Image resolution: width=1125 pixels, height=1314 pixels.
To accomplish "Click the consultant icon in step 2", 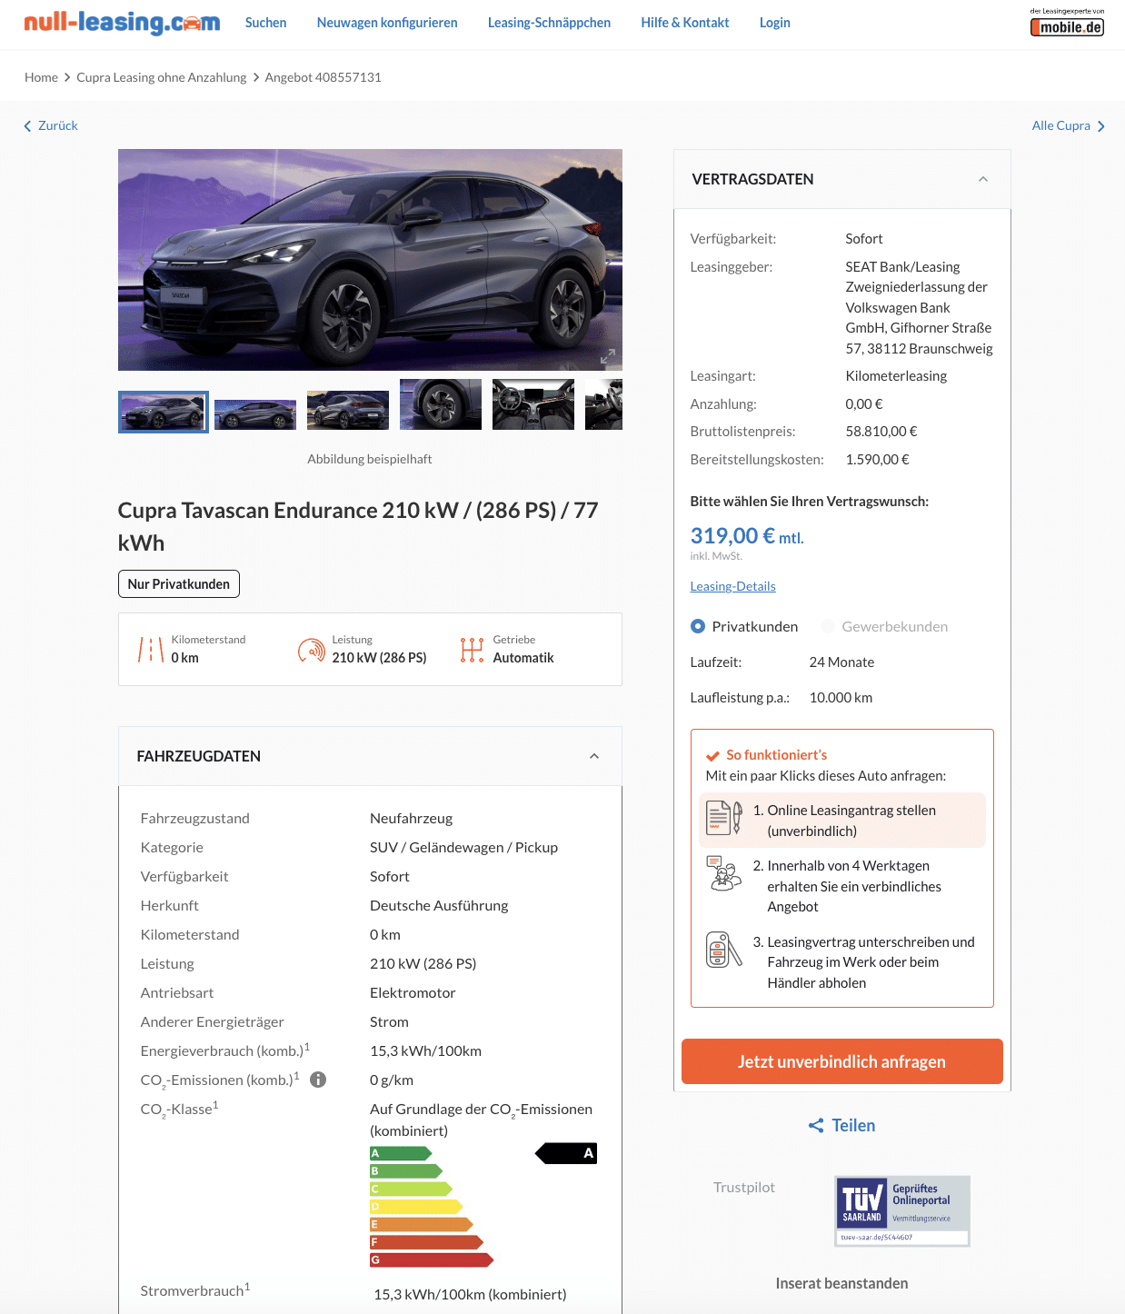I will tap(724, 873).
